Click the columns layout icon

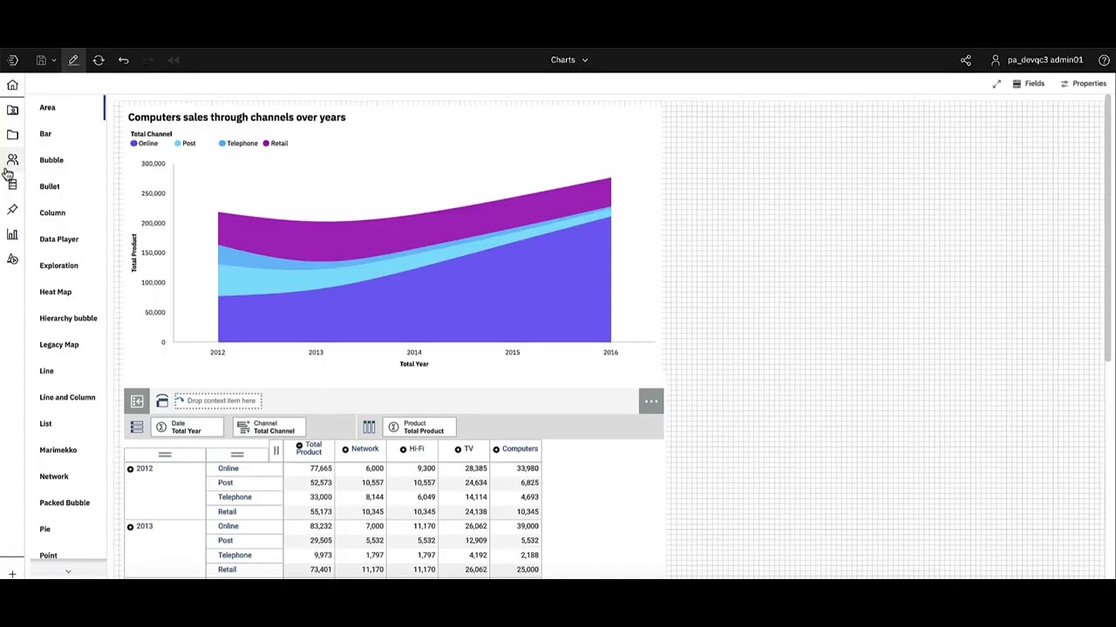(369, 428)
